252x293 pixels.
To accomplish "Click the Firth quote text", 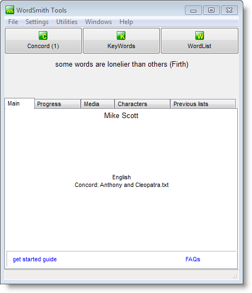I will [x=122, y=65].
